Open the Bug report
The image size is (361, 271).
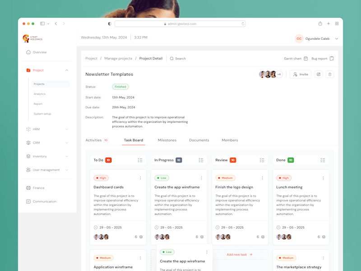pos(323,59)
